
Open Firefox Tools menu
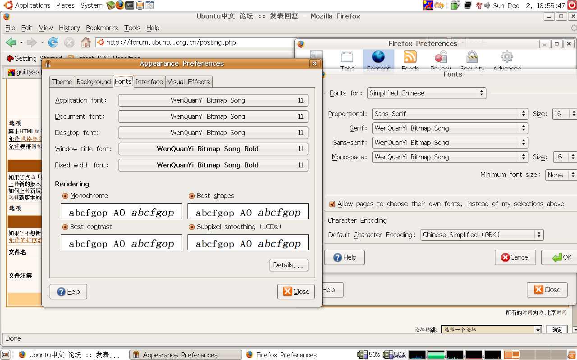pos(133,28)
